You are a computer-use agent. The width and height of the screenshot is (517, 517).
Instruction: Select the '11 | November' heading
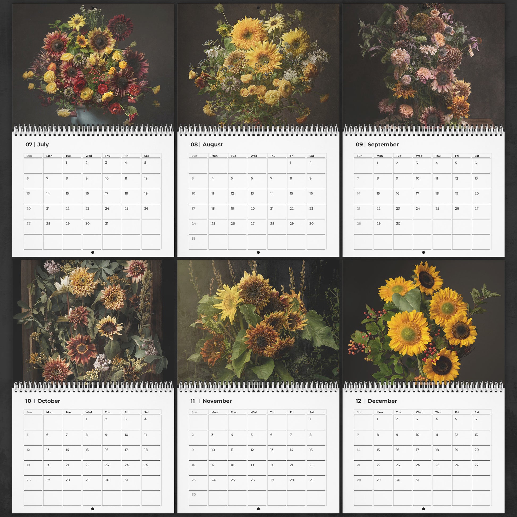pyautogui.click(x=211, y=401)
